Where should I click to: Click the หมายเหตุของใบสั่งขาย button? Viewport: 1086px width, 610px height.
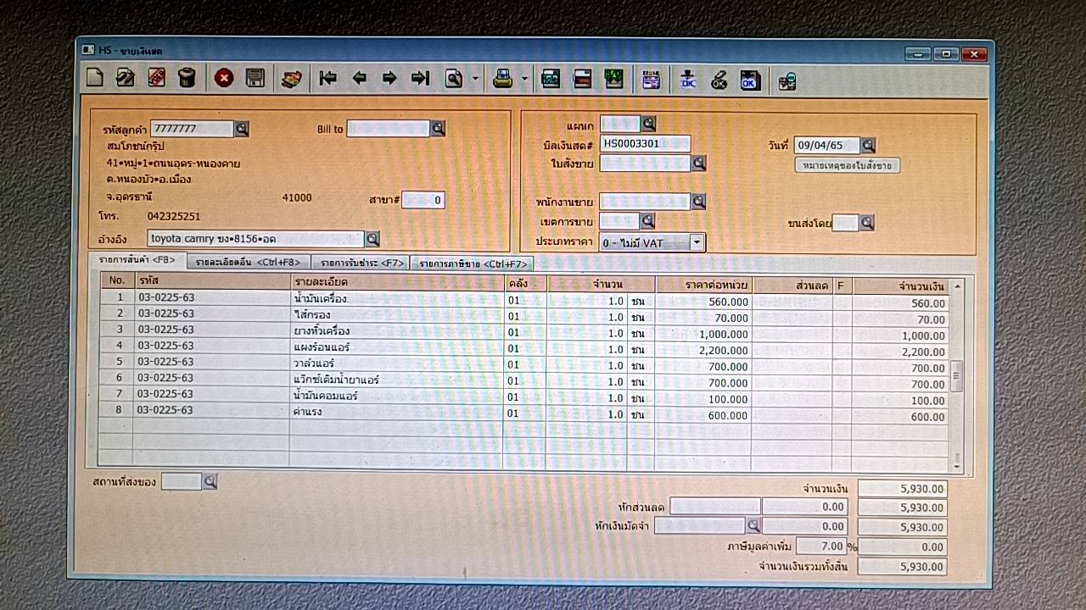coord(847,165)
